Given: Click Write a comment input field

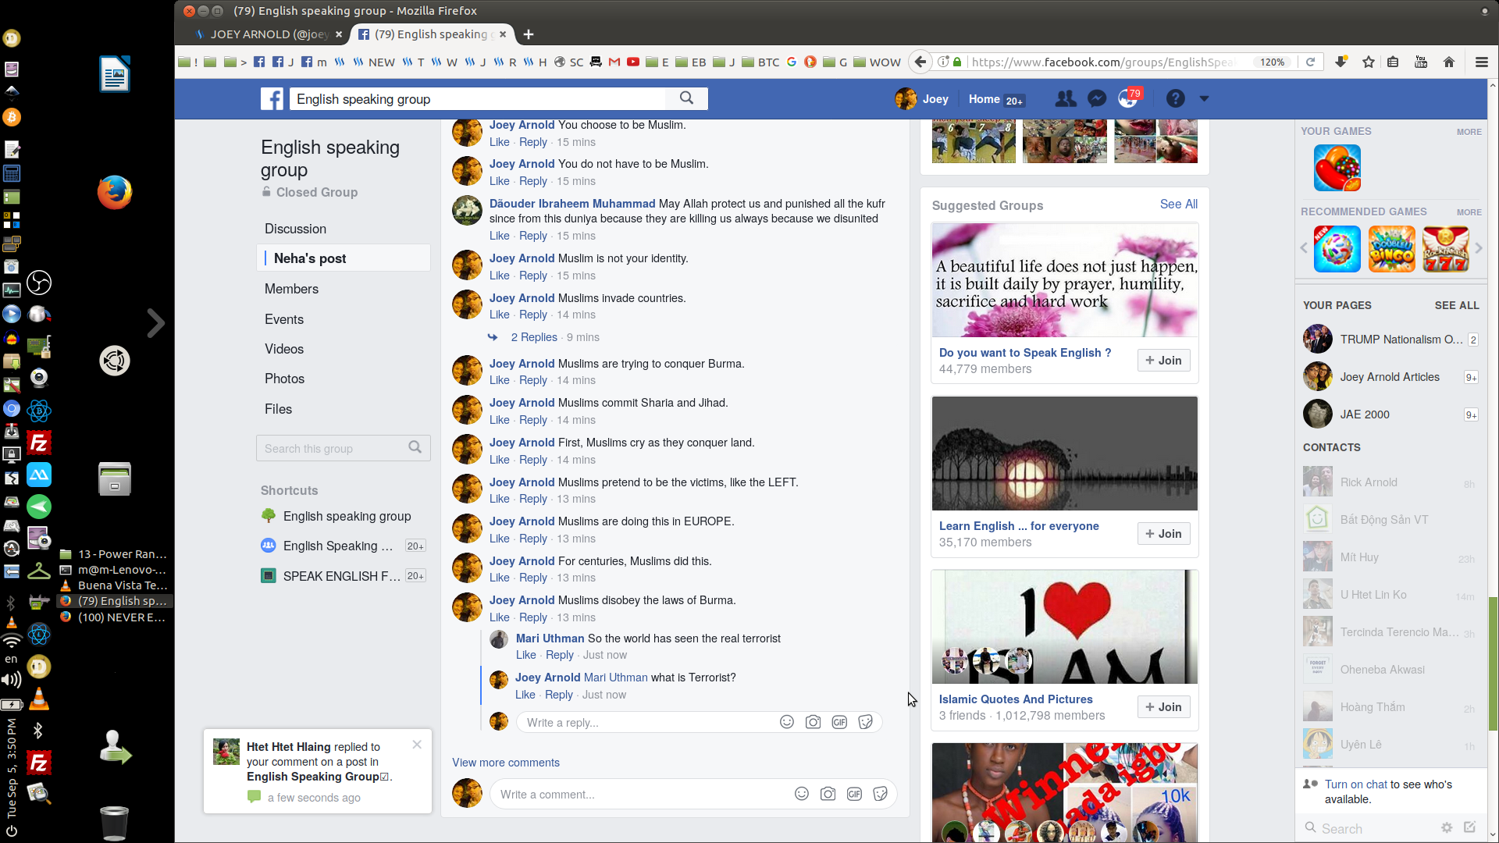Looking at the screenshot, I should click(693, 794).
